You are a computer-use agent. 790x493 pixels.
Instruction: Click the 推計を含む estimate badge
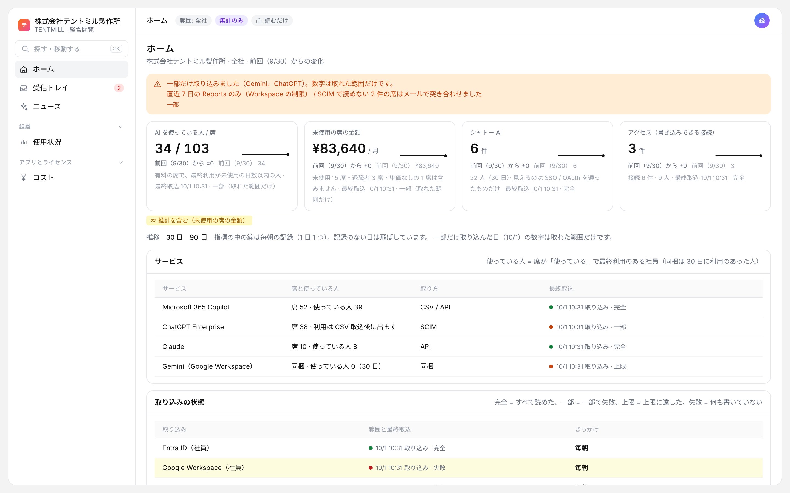click(199, 220)
